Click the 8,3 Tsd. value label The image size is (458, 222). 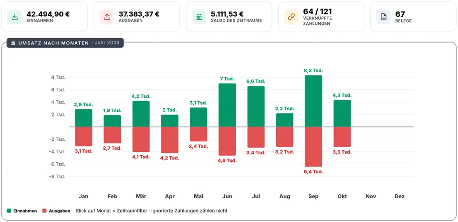[313, 70]
